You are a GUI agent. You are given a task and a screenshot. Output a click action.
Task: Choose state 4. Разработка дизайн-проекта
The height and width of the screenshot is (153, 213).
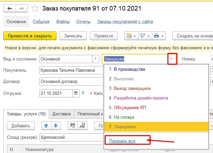pyautogui.click(x=156, y=98)
